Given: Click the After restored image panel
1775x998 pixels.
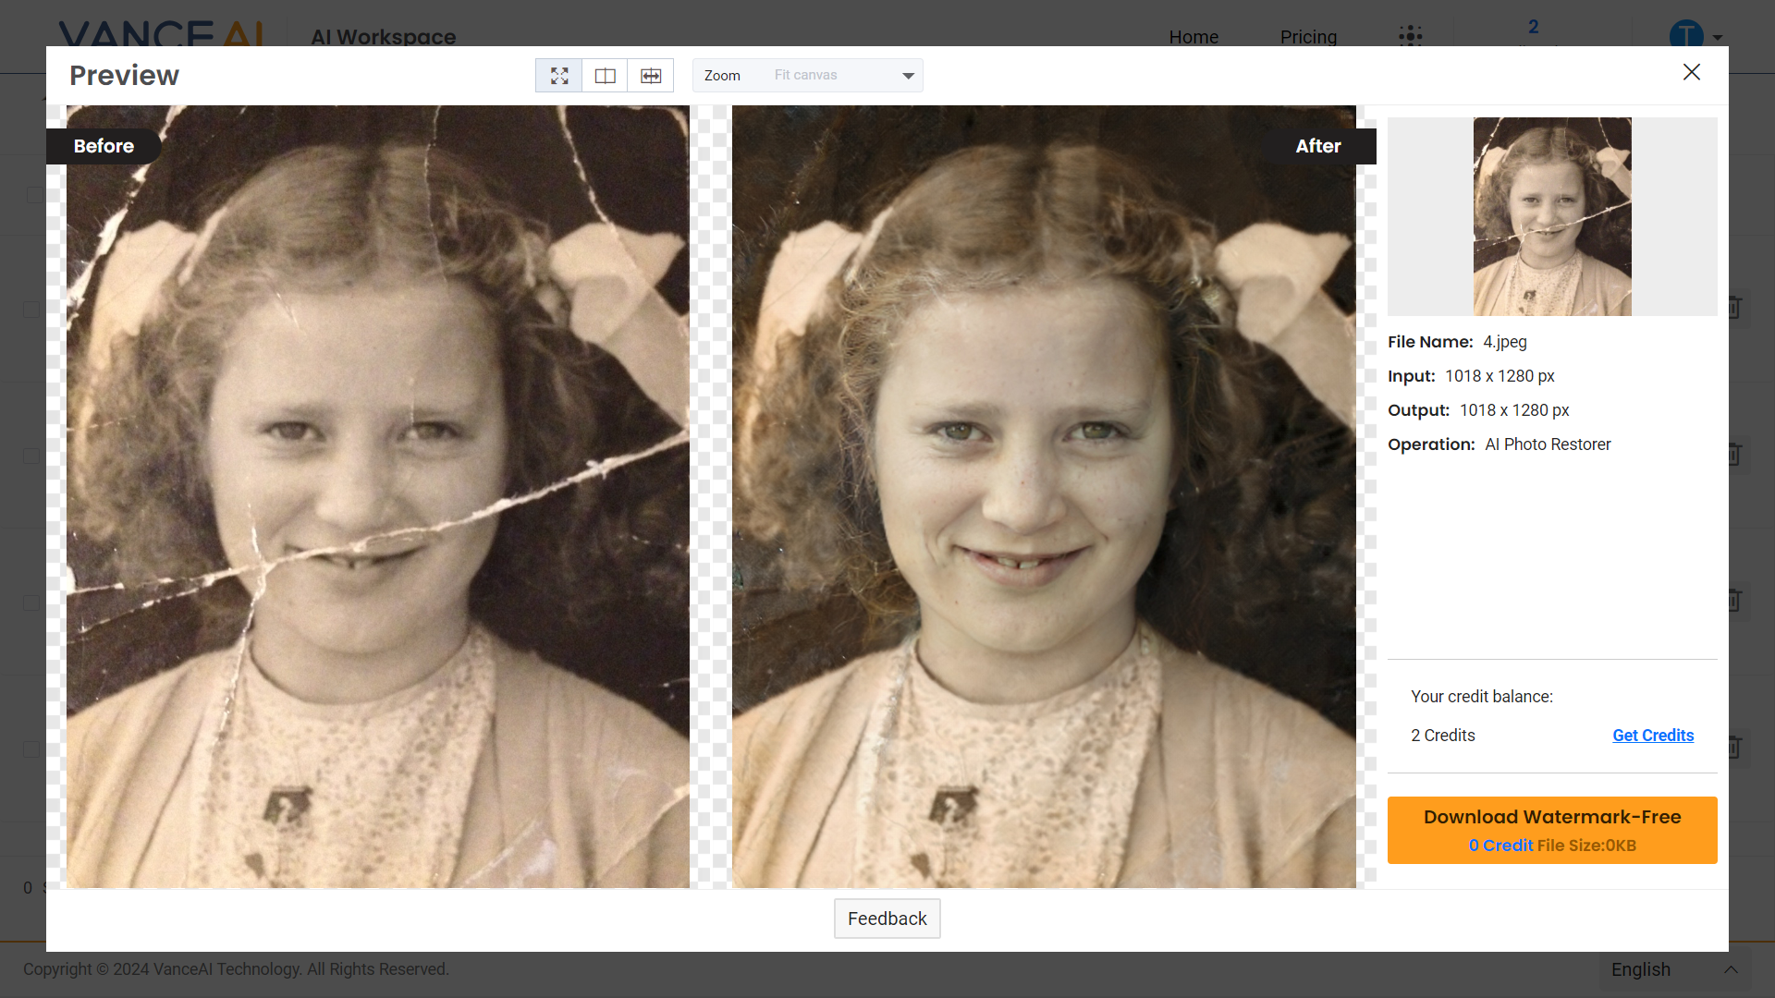Looking at the screenshot, I should point(1044,497).
